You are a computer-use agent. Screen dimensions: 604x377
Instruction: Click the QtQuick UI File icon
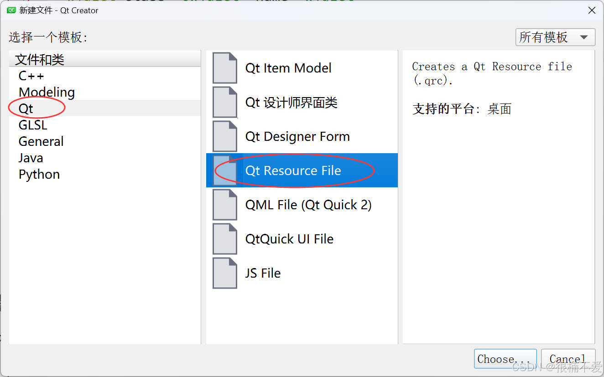coord(225,239)
